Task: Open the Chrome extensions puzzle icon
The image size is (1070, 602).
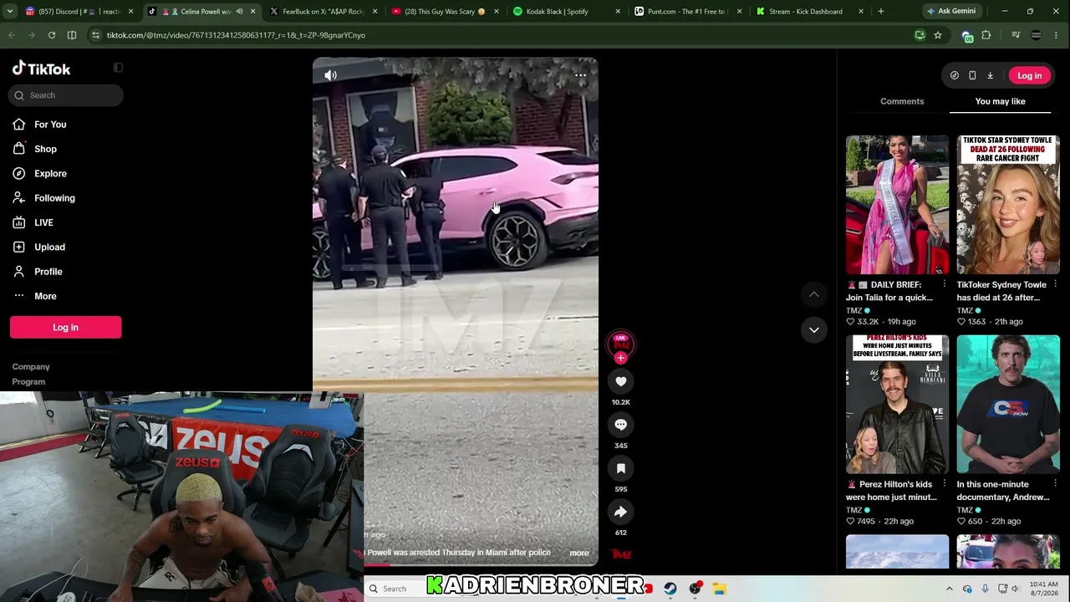Action: click(986, 35)
